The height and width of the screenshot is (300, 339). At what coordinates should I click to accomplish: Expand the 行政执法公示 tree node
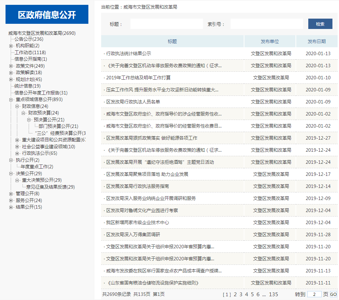pos(17,153)
